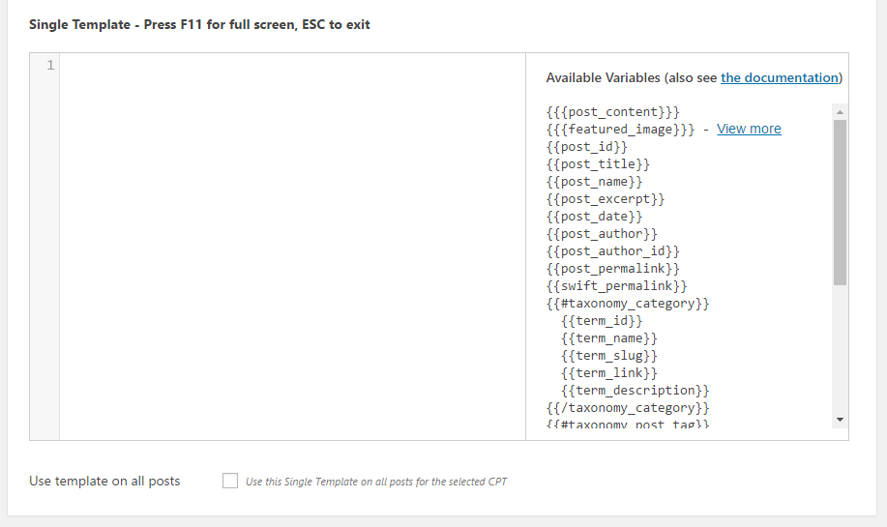Select the {{post_author_id}} variable
This screenshot has height=527, width=887.
pos(612,251)
